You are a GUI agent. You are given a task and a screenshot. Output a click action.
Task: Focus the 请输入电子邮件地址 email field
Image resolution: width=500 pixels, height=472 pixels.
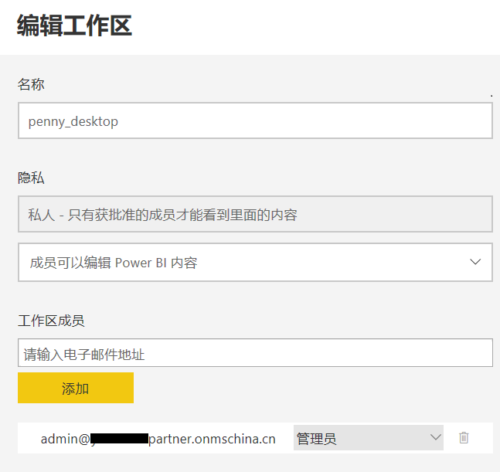click(255, 354)
